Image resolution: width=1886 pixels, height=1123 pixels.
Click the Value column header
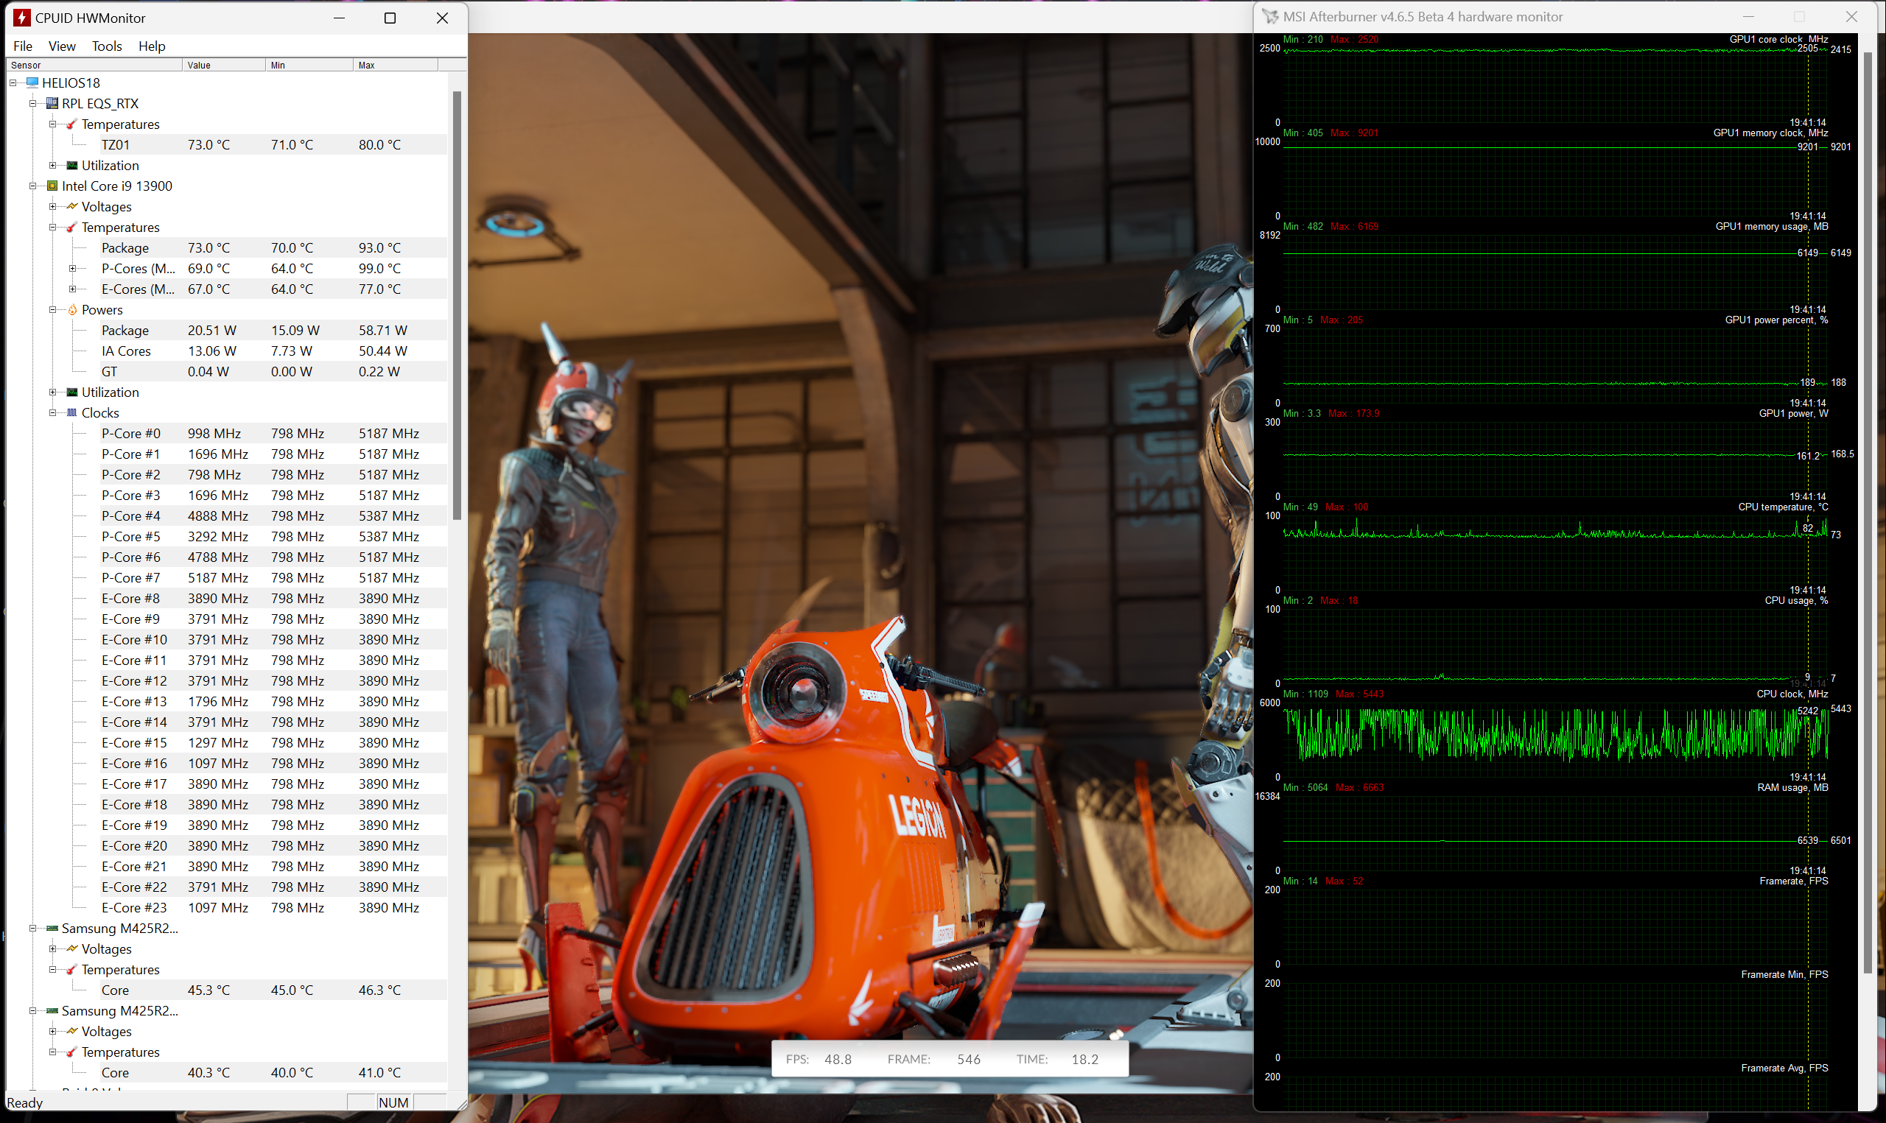point(224,65)
